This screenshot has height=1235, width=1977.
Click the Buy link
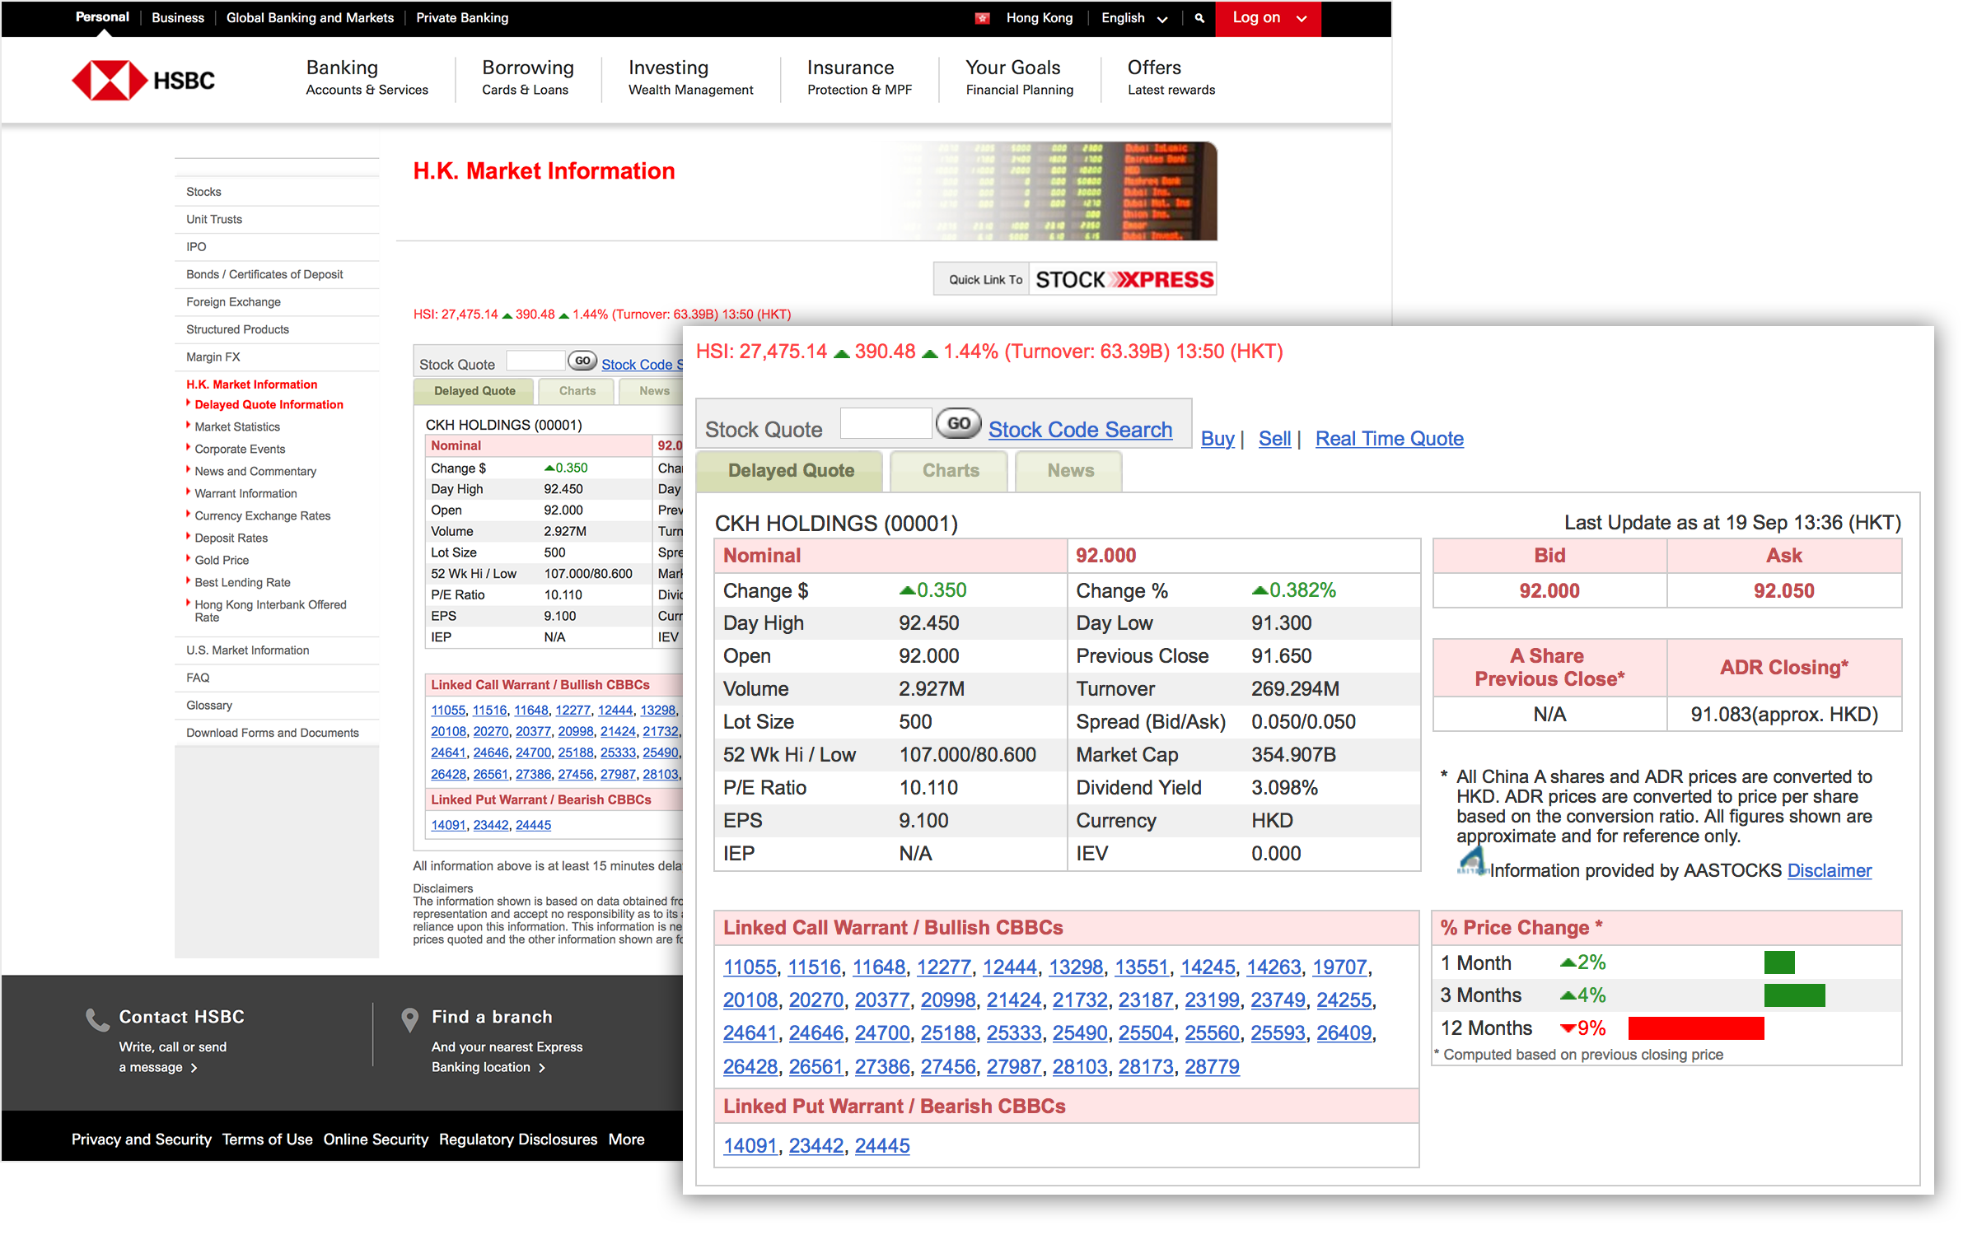(1217, 439)
